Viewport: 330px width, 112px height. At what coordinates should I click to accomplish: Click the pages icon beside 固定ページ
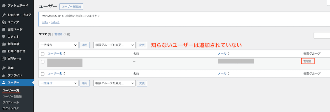4,29
